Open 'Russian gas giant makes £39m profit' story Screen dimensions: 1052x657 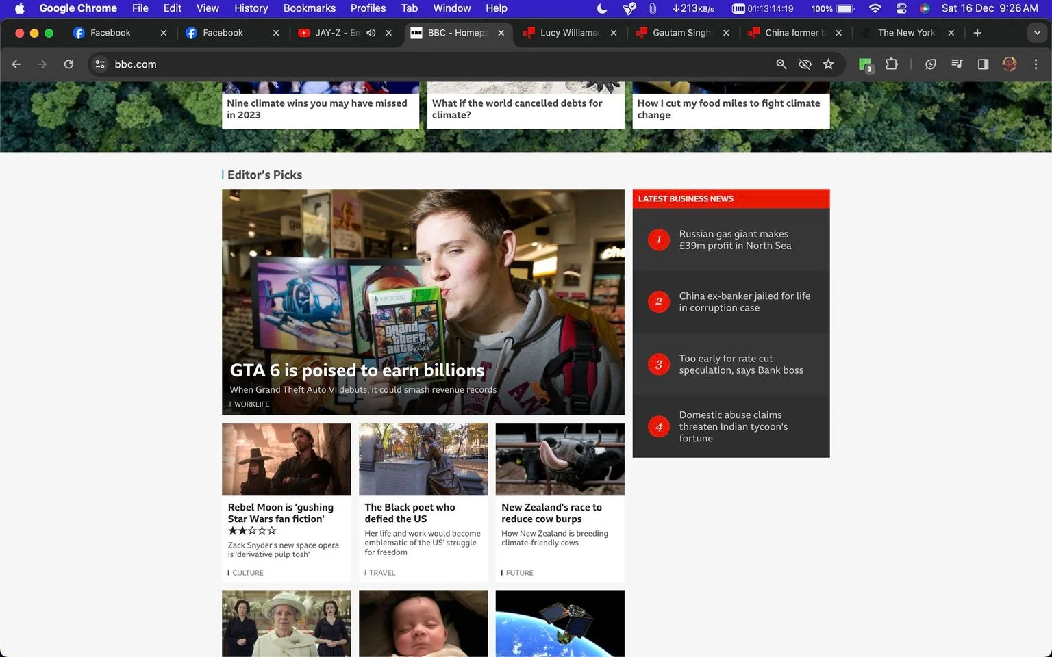pyautogui.click(x=735, y=240)
